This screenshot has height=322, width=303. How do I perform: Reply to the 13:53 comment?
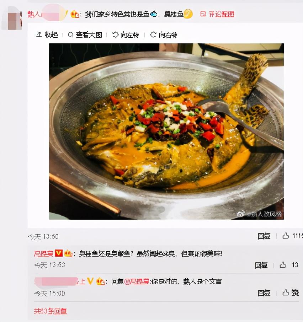pyautogui.click(x=261, y=265)
